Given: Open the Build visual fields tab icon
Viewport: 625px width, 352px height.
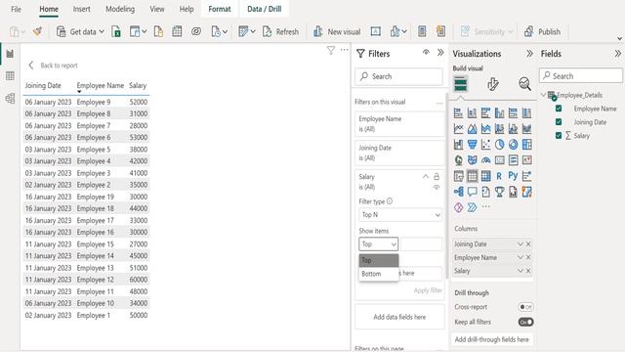Looking at the screenshot, I should [461, 84].
